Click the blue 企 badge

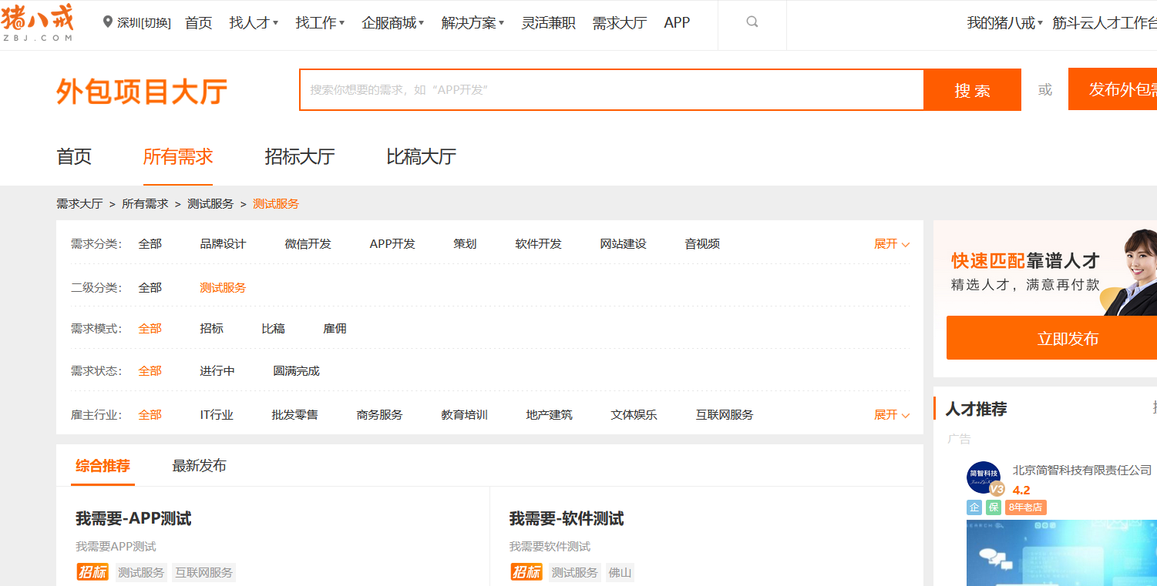tap(974, 507)
